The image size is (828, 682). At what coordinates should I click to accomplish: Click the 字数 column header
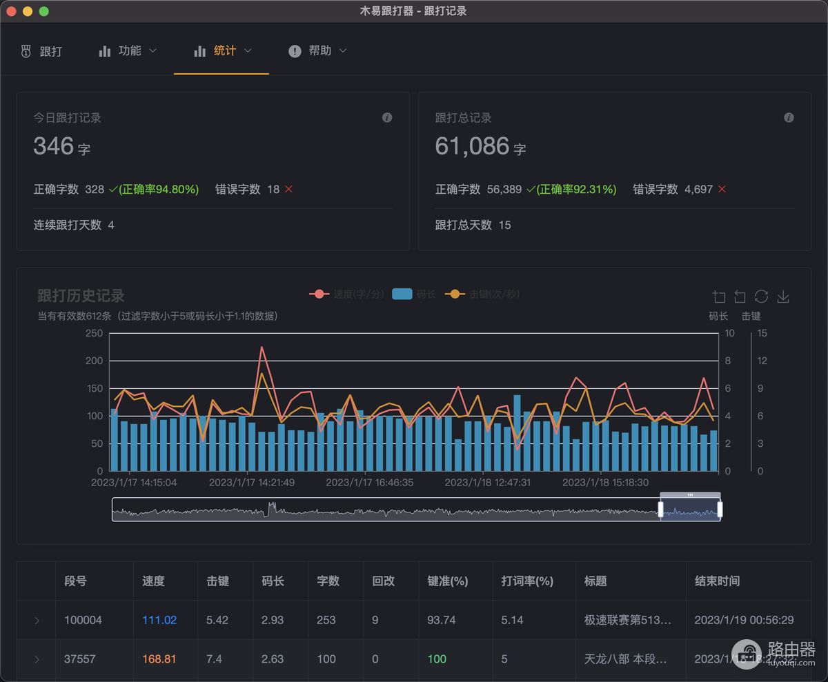coord(328,581)
